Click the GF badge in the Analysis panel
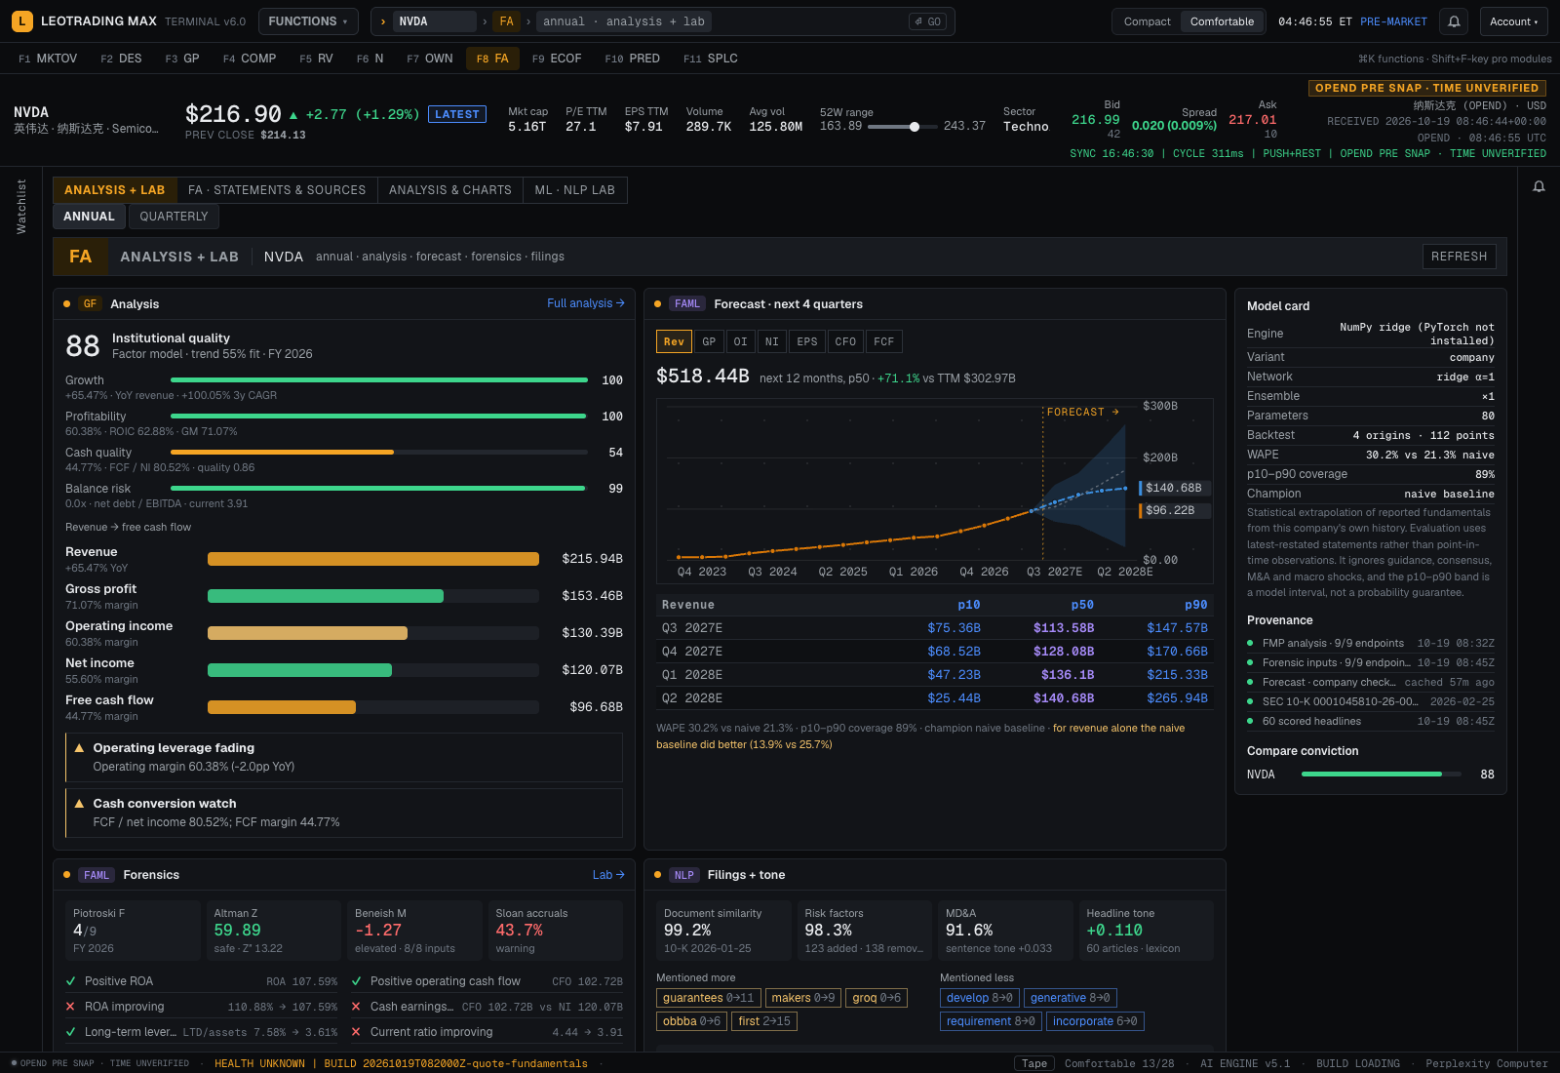The height and width of the screenshot is (1073, 1560). pyautogui.click(x=90, y=304)
